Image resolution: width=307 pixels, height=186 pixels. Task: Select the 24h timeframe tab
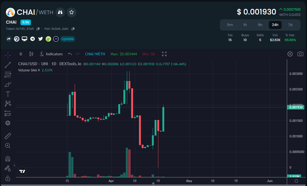(275, 25)
